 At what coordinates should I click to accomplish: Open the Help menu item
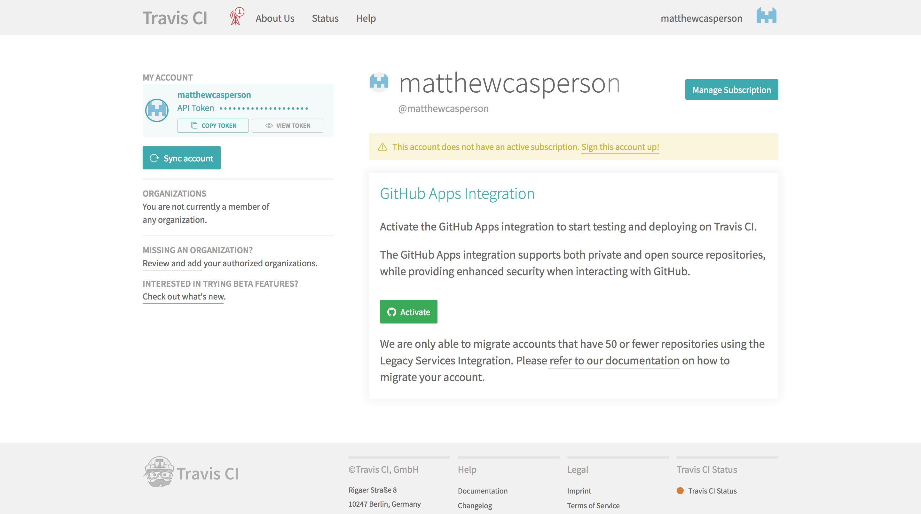pos(366,18)
